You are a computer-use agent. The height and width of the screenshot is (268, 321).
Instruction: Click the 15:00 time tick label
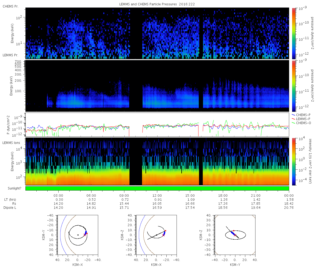(190, 195)
